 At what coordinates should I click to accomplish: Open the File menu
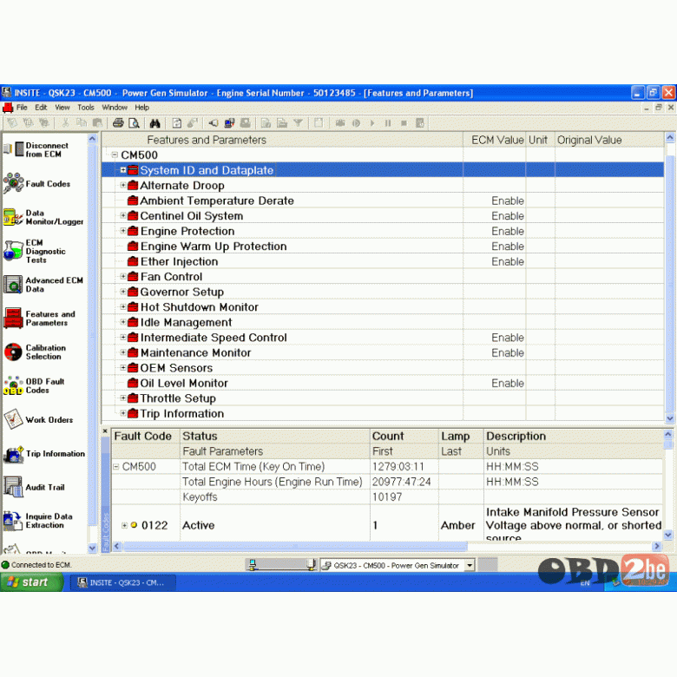point(22,107)
